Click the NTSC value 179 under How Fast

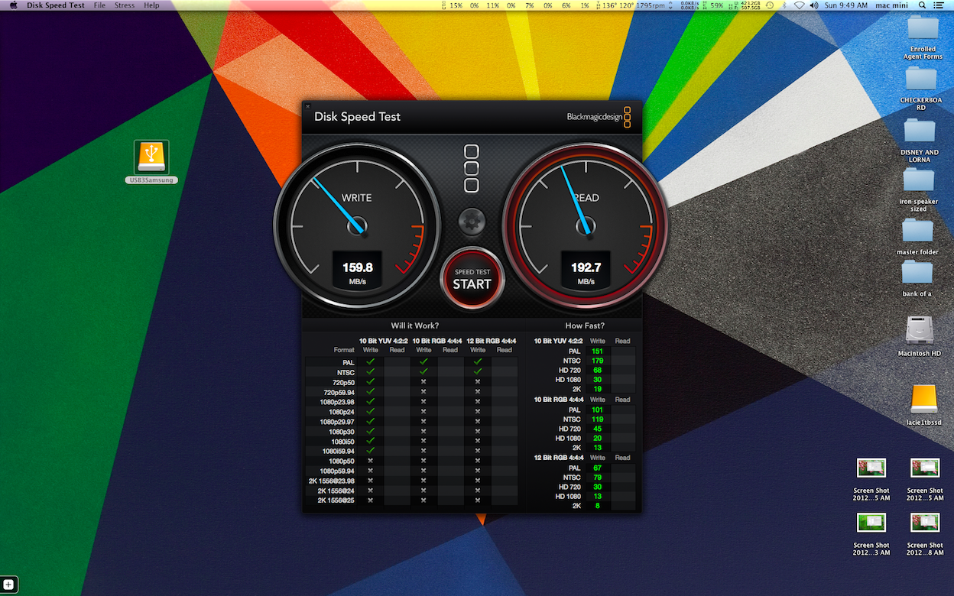pos(598,361)
